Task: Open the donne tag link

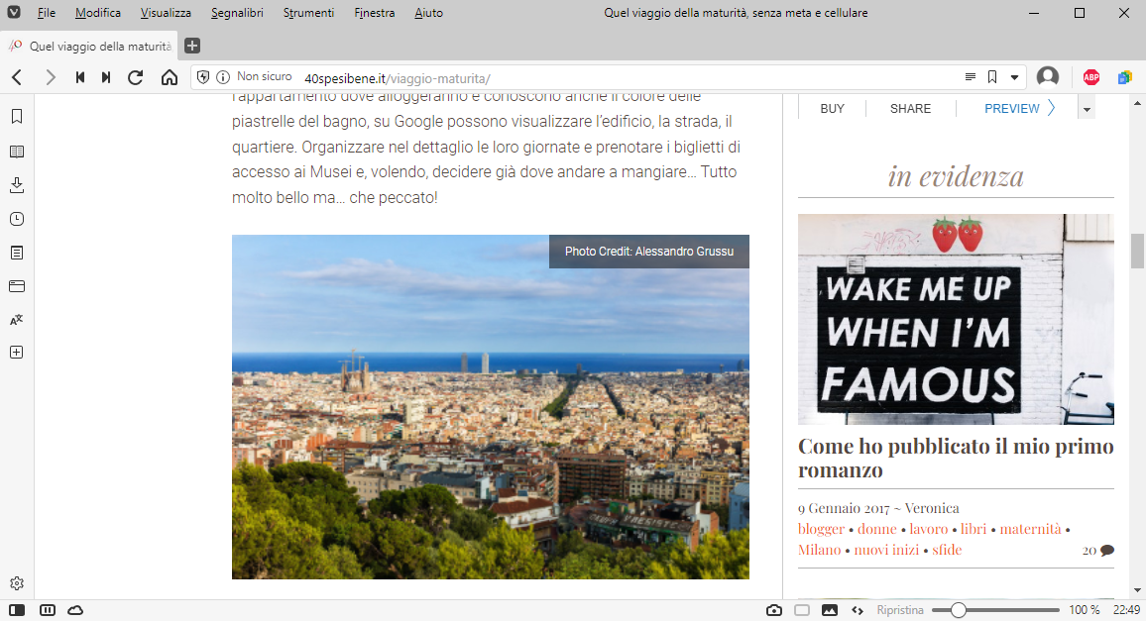Action: click(877, 529)
